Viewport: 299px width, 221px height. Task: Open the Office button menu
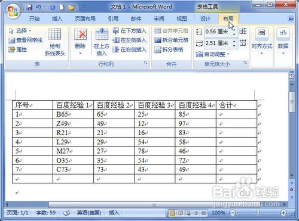click(13, 11)
